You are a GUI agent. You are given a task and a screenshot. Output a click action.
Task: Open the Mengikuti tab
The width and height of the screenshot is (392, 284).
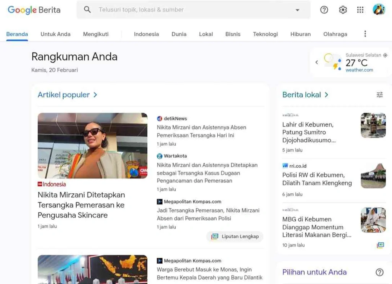(x=96, y=34)
